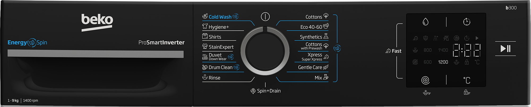Image resolution: width=531 pixels, height=107 pixels.
Task: Tap the blue energy icon on right bracket
Action: (337, 48)
